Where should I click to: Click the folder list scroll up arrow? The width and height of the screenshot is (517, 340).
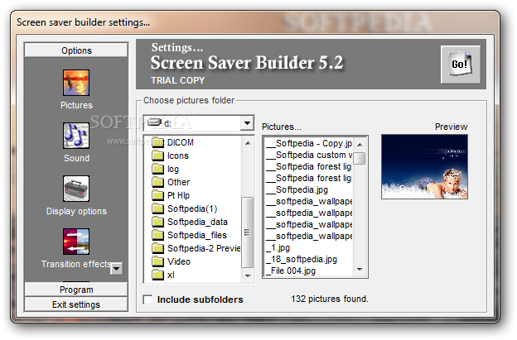coord(248,143)
